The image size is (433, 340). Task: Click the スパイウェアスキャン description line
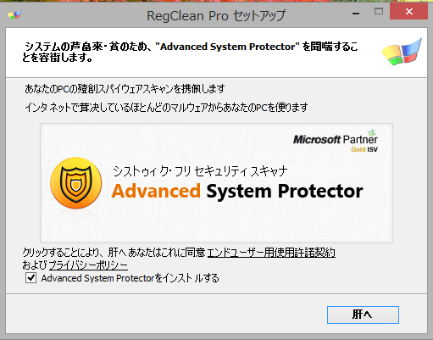point(125,89)
